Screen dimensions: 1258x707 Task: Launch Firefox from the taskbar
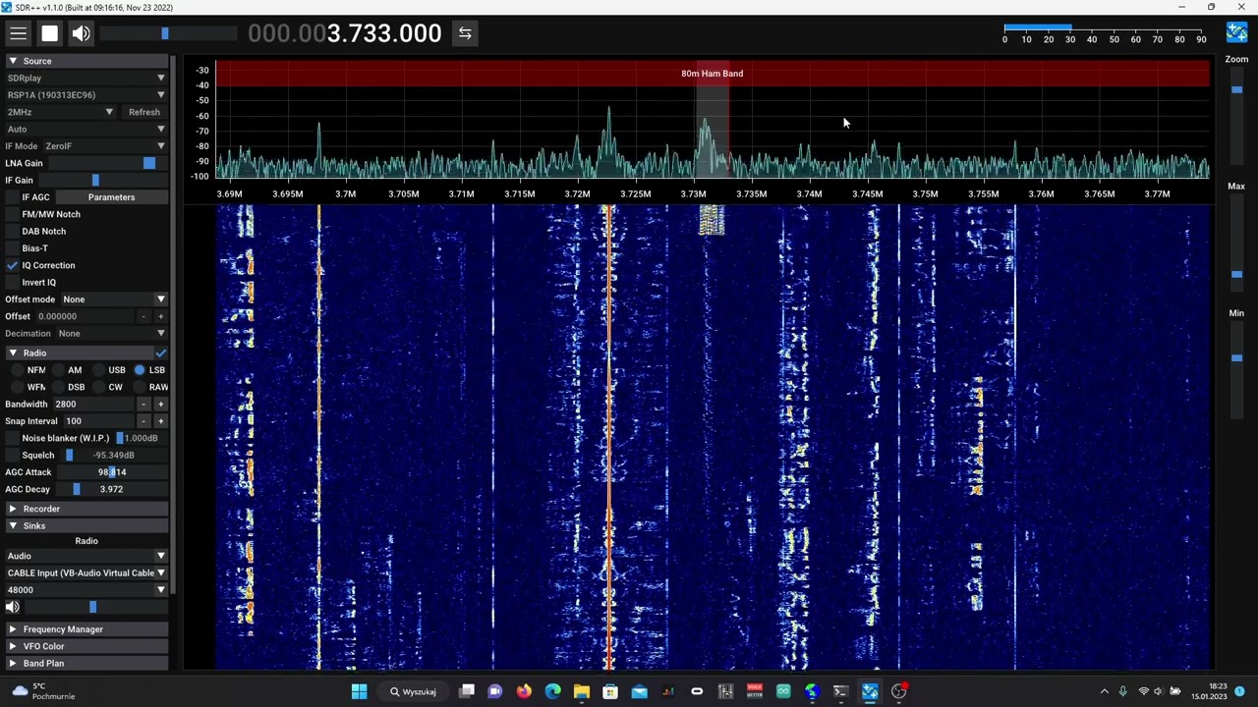[524, 691]
